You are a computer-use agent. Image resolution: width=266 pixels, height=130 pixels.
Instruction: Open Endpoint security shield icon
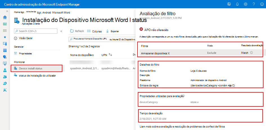[5, 57]
